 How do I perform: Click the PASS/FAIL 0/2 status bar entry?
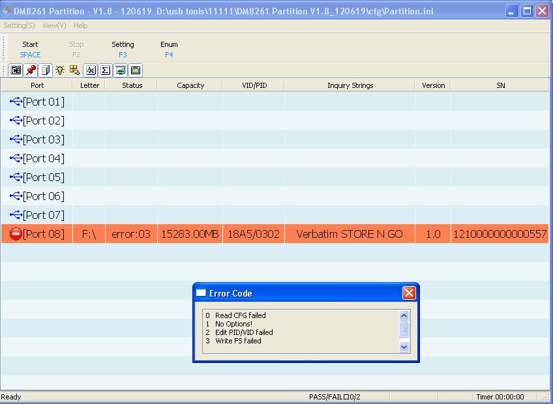[335, 397]
